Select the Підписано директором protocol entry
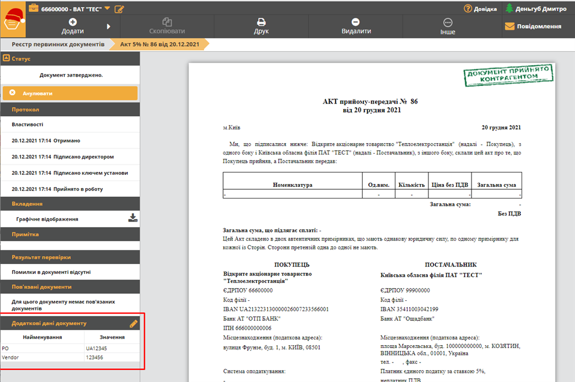The image size is (575, 382). pyautogui.click(x=70, y=156)
